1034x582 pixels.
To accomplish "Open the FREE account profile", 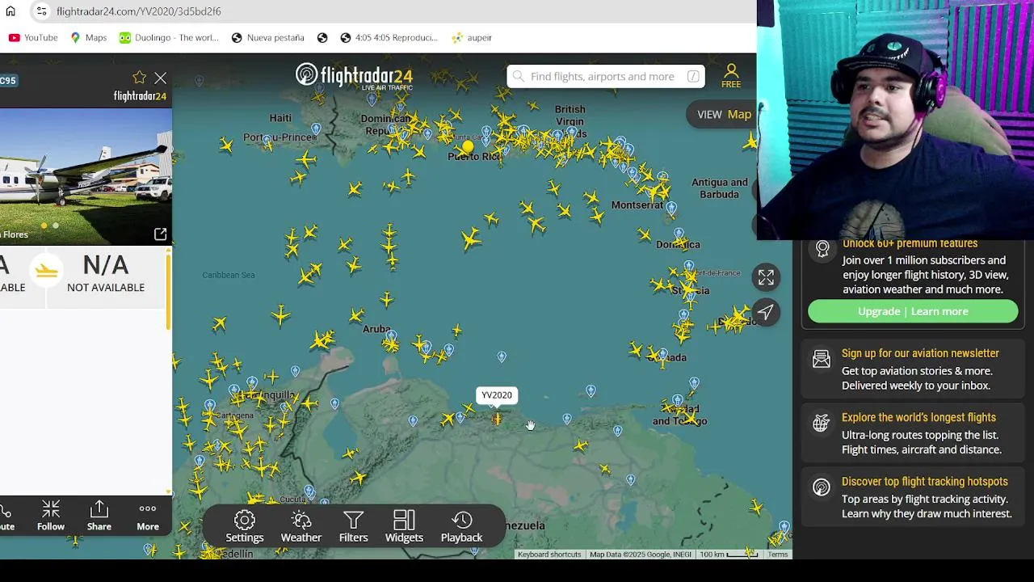I will tap(731, 76).
